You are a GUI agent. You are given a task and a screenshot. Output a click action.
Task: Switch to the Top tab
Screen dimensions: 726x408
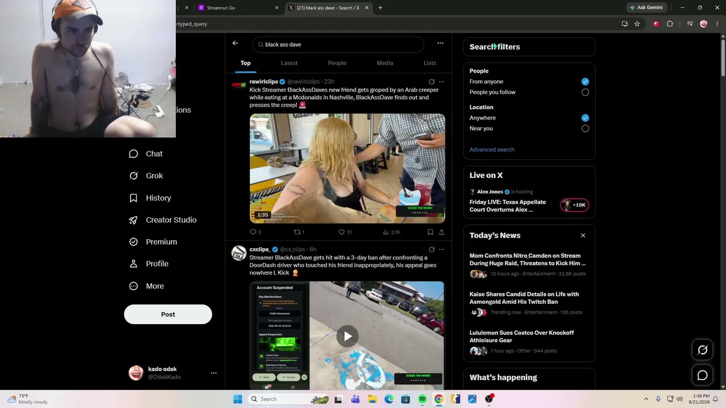pos(246,63)
